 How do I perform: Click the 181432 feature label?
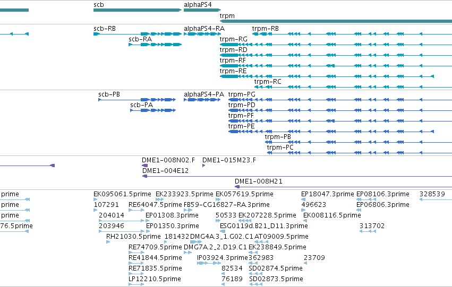click(177, 237)
